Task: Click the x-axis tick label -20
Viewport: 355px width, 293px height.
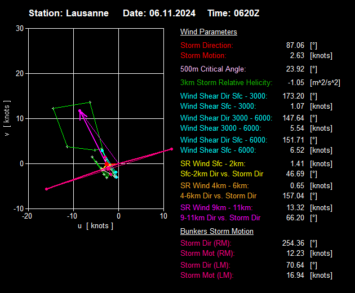Action: [27, 216]
